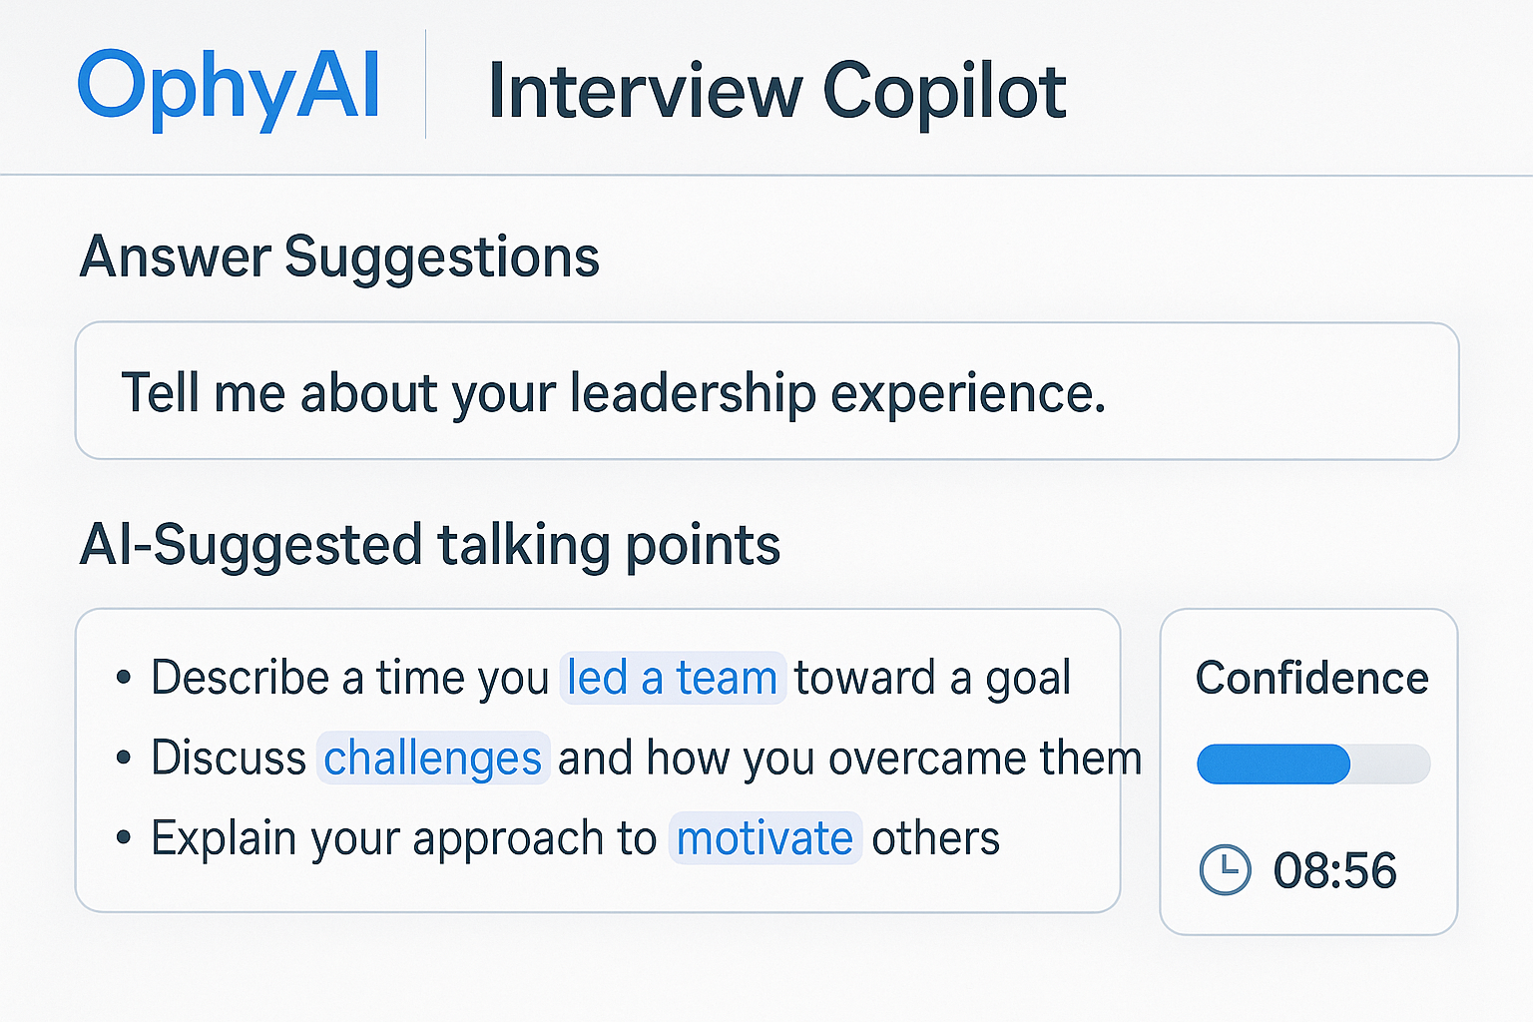The image size is (1533, 1022).
Task: Select the OphyAI logo
Action: (x=231, y=88)
